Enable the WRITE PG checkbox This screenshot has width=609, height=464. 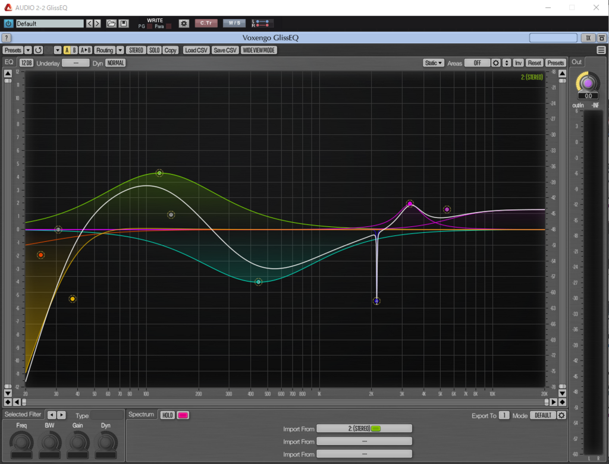coord(149,26)
